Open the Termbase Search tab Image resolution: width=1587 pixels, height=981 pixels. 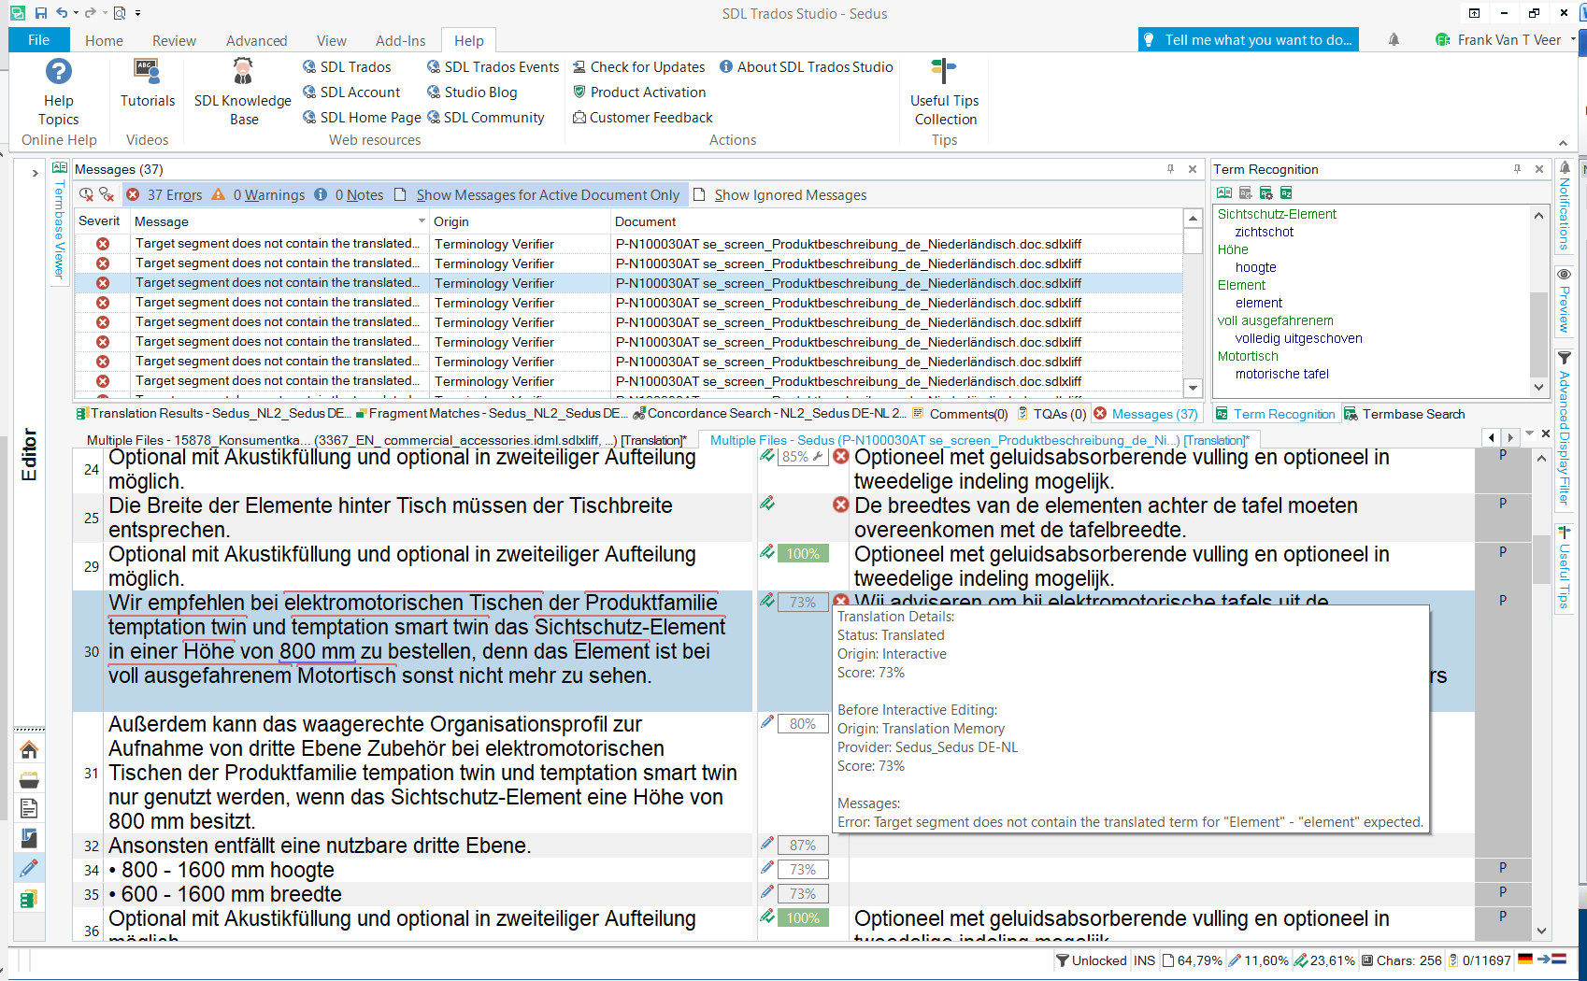(x=1404, y=414)
